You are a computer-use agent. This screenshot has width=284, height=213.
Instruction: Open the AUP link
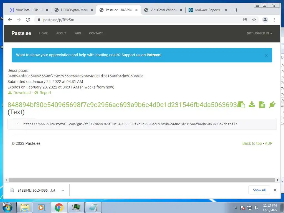268,143
